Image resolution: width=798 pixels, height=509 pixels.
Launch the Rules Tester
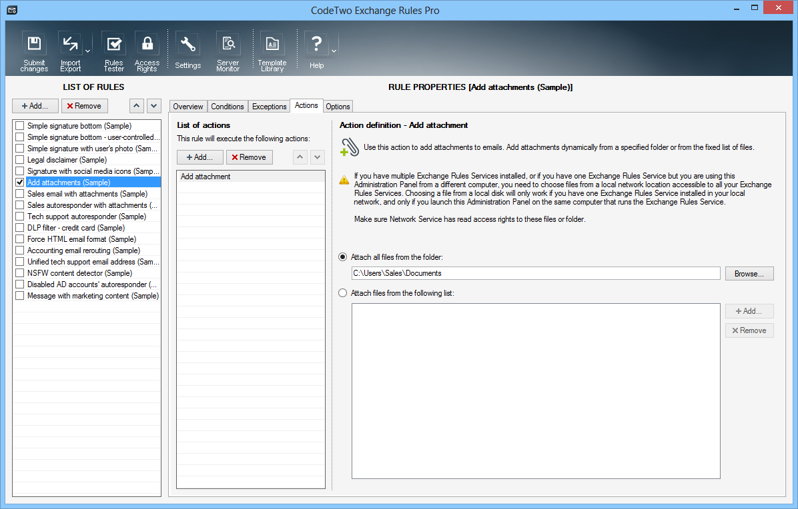coord(113,51)
